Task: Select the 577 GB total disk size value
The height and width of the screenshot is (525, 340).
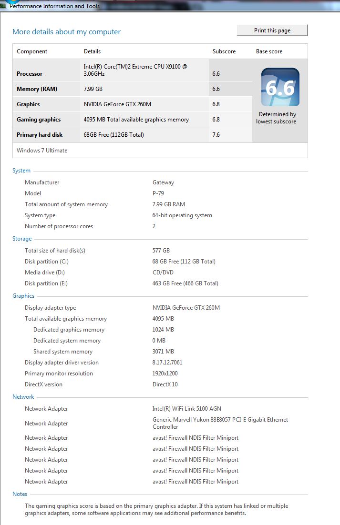Action: point(161,251)
